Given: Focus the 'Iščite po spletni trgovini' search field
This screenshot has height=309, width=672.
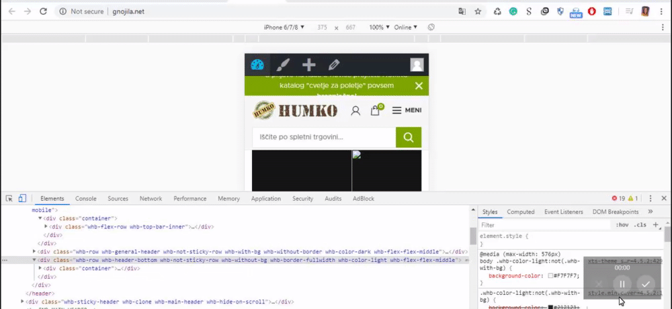Looking at the screenshot, I should pos(324,137).
